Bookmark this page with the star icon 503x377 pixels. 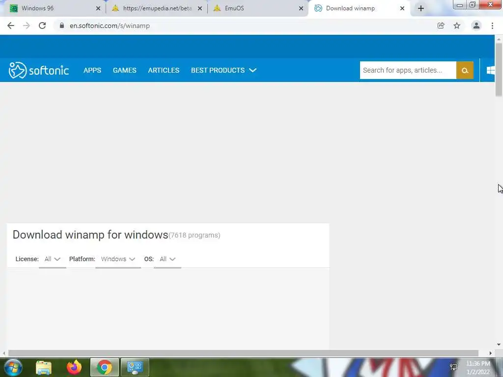(457, 26)
